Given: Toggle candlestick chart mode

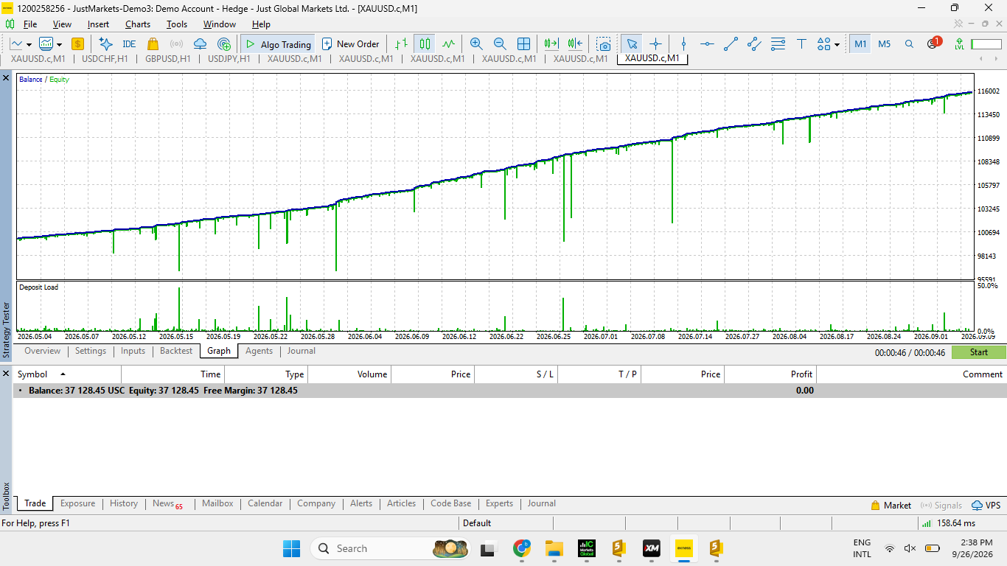Looking at the screenshot, I should [424, 44].
